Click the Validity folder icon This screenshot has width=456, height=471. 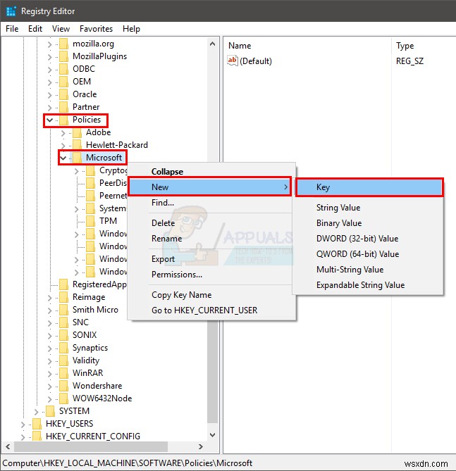63,360
